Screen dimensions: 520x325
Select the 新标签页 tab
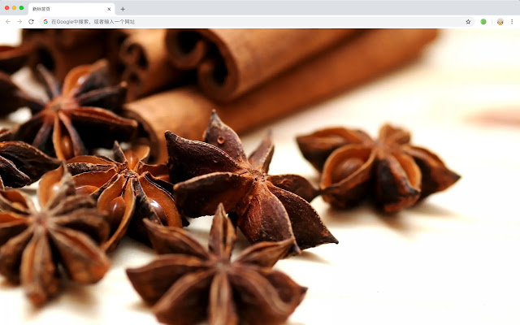(71, 9)
